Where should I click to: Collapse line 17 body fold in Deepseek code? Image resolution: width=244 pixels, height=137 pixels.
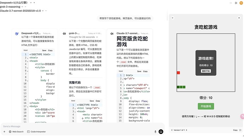(28, 107)
